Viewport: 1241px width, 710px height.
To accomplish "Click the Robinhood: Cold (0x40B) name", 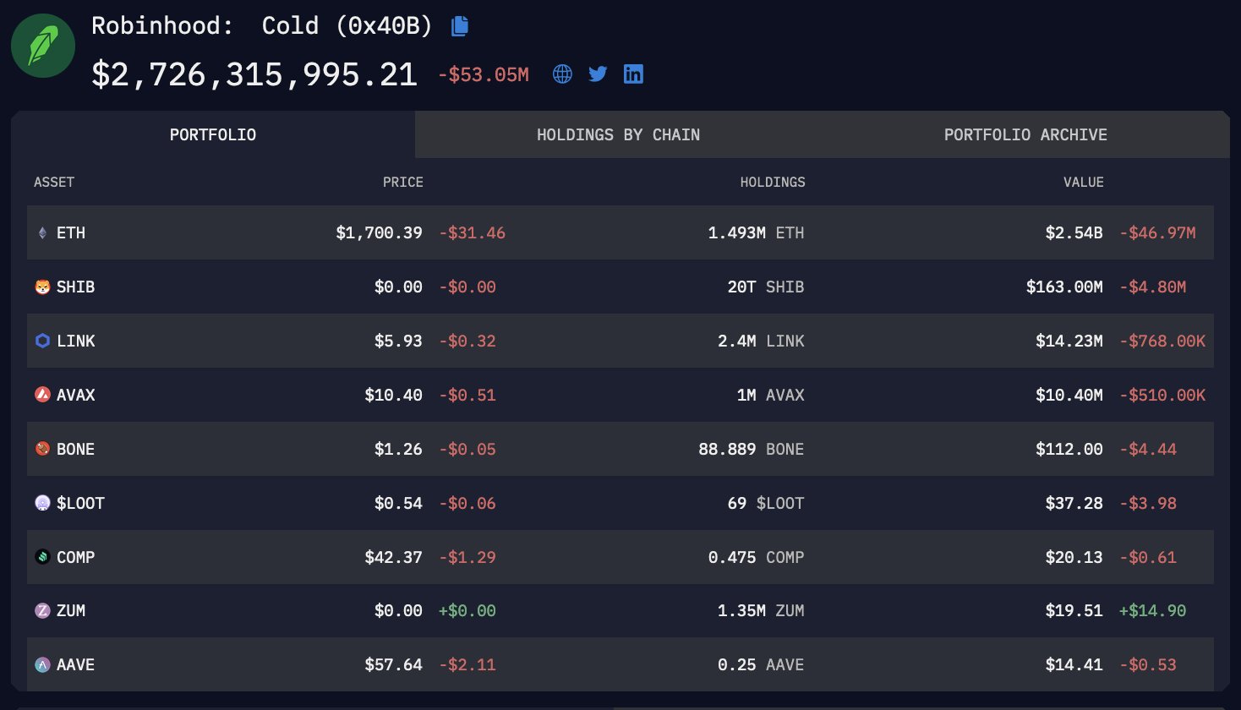I will tap(262, 26).
